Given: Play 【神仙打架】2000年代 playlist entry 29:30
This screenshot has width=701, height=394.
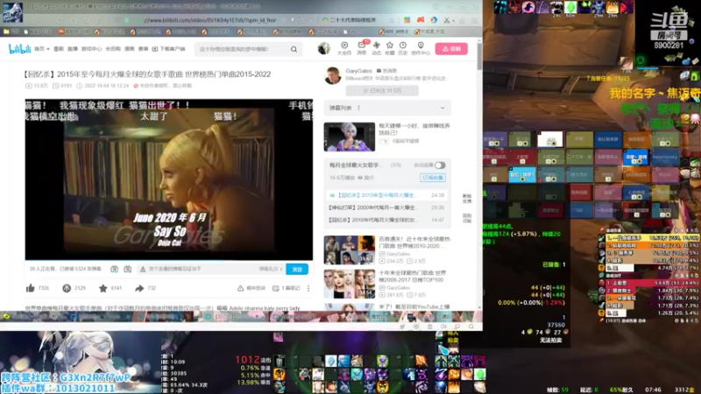Looking at the screenshot, I should 387,208.
